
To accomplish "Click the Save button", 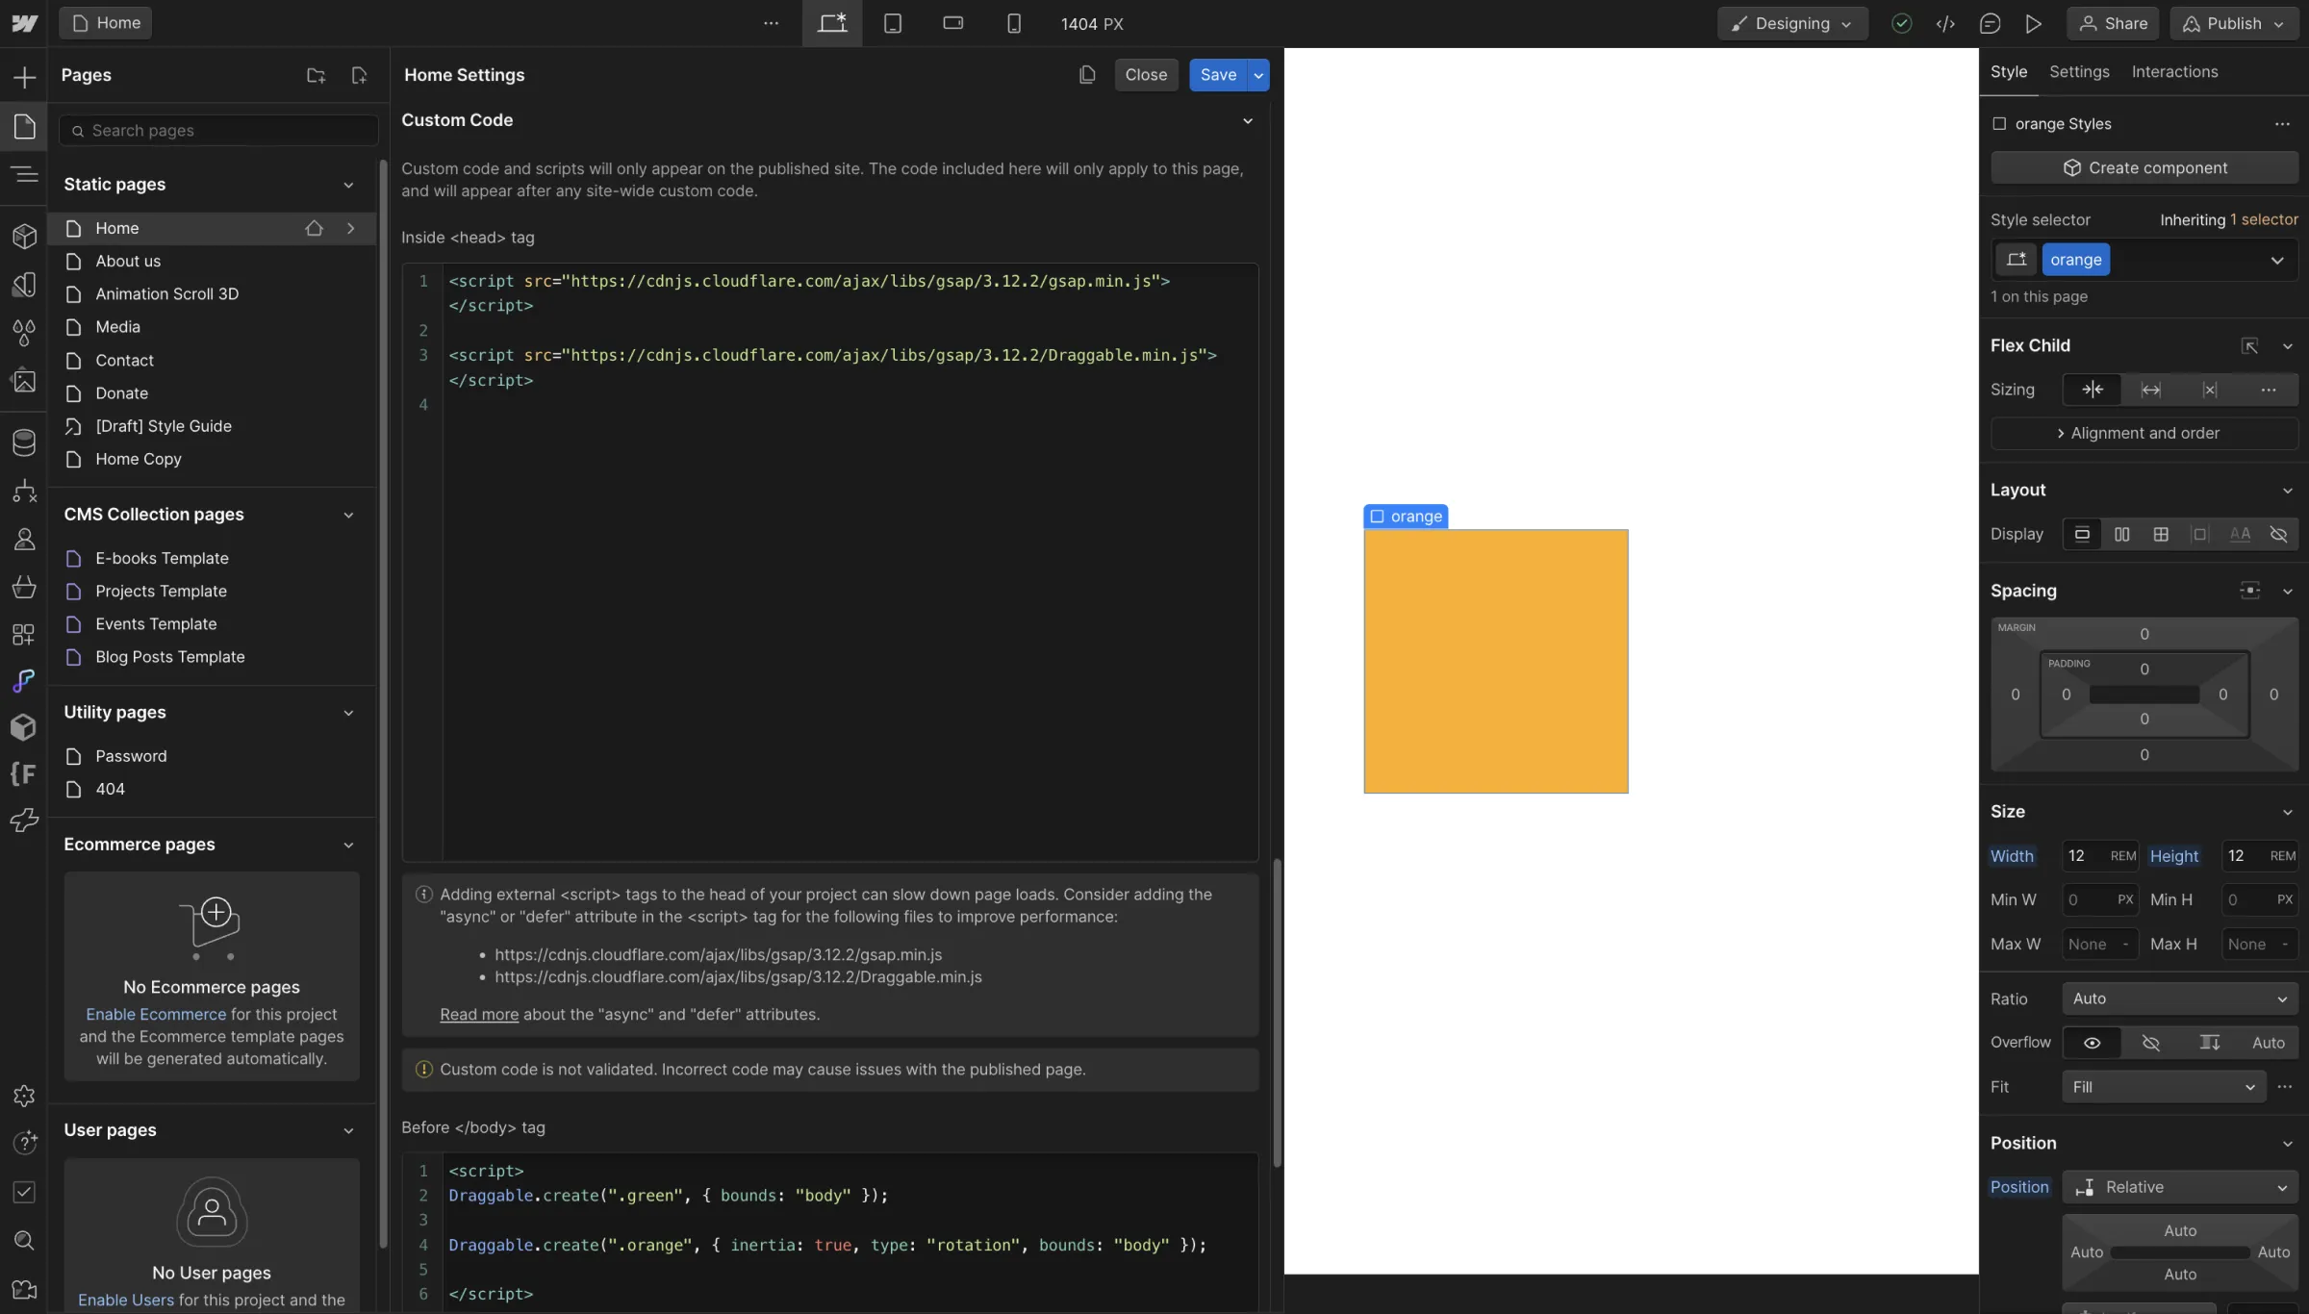I will coord(1216,74).
